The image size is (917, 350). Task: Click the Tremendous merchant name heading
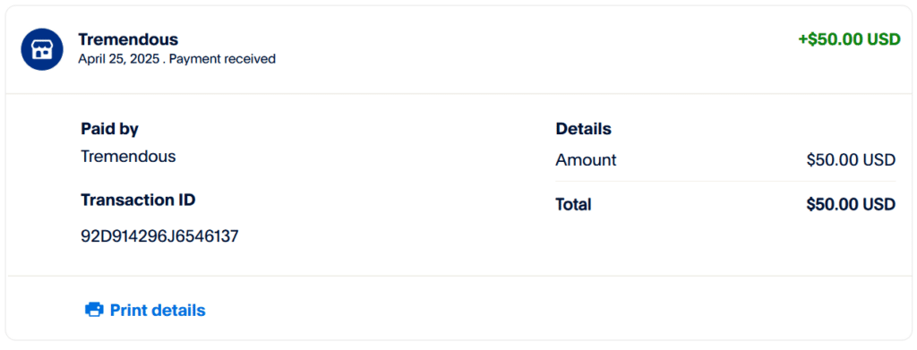pyautogui.click(x=128, y=39)
